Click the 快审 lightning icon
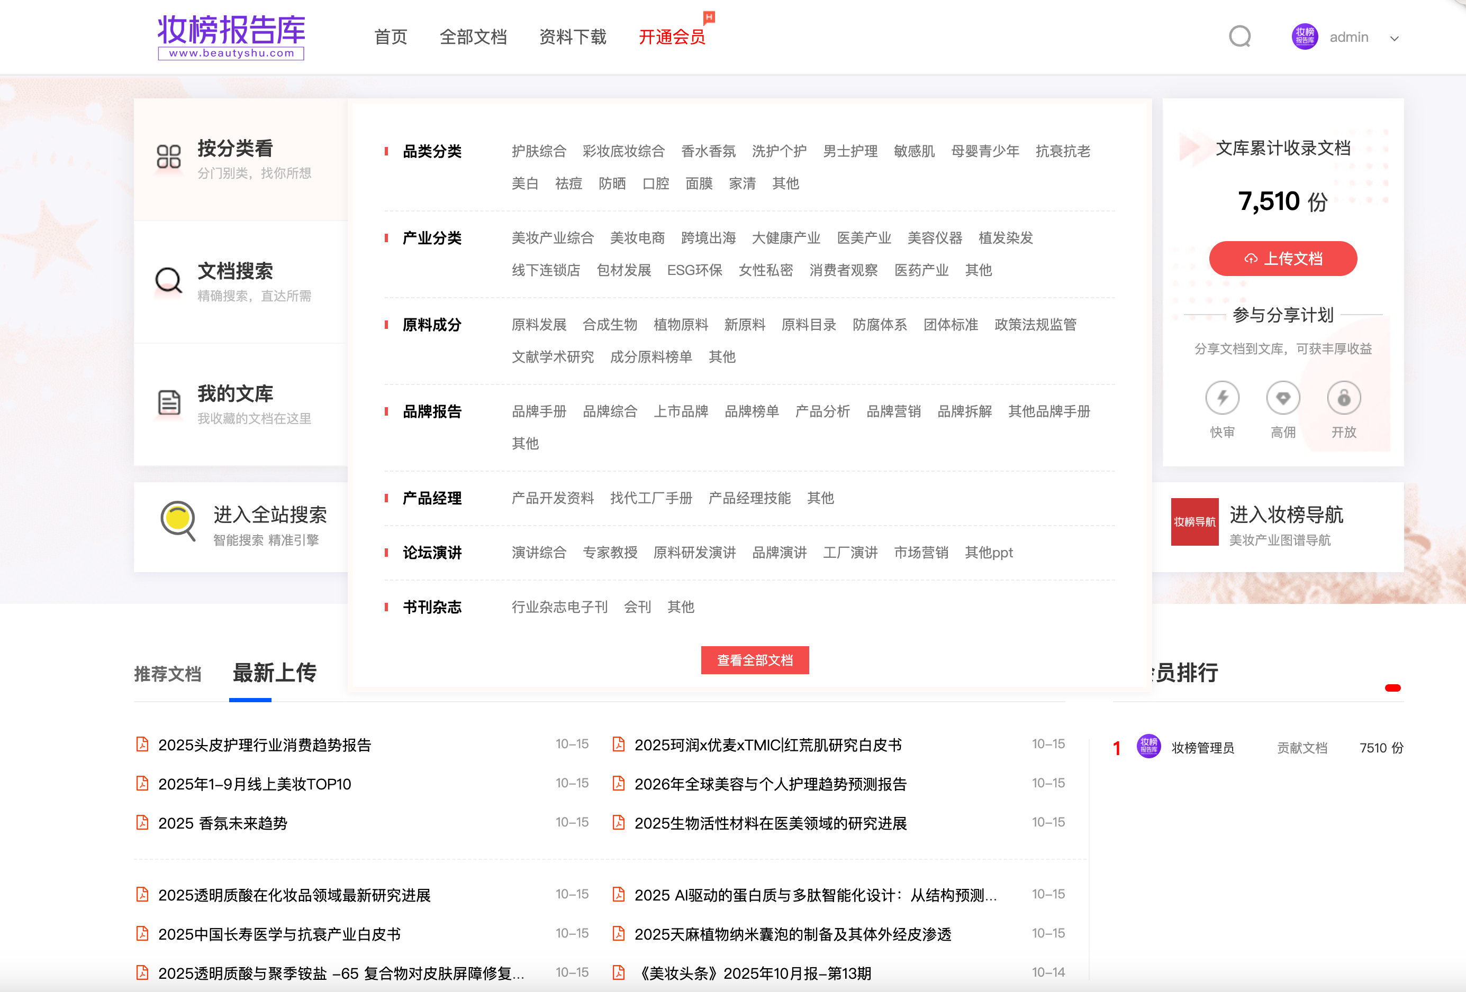This screenshot has height=992, width=1466. coord(1222,398)
